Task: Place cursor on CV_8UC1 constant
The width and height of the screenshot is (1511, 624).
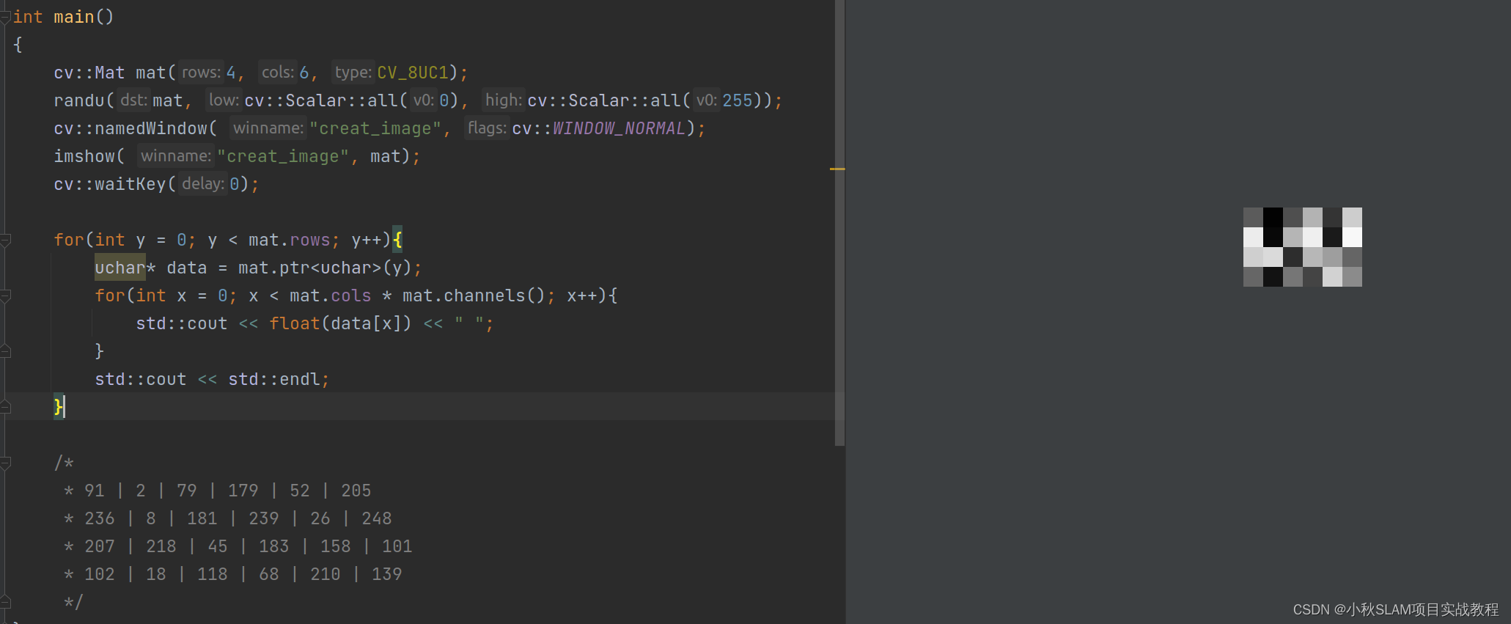Action: click(412, 73)
